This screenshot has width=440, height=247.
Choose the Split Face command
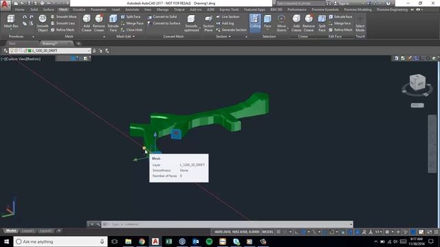point(131,16)
